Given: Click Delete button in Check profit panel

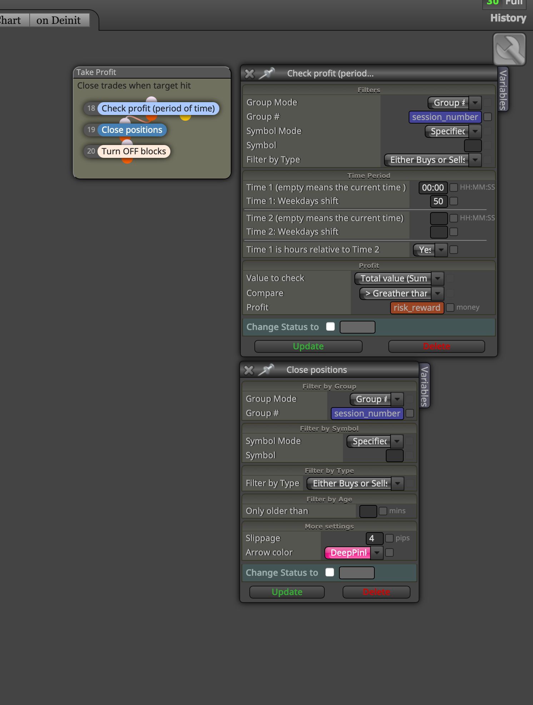Looking at the screenshot, I should tap(437, 346).
